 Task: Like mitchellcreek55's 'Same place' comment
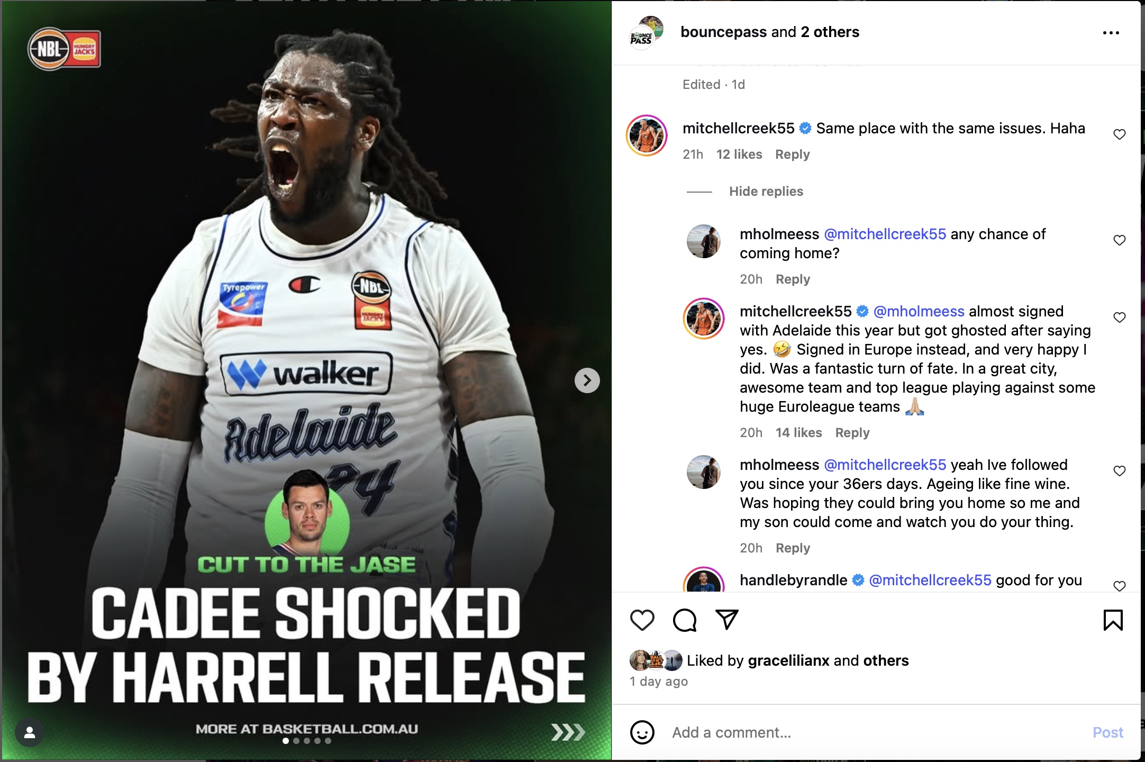click(x=1119, y=134)
